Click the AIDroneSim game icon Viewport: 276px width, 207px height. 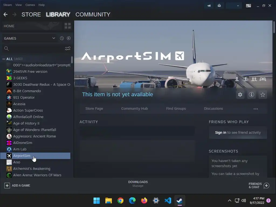point(9,143)
